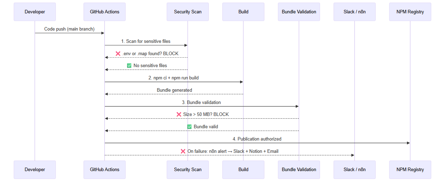
Task: Click the bottom Bundle Validation participant box
Action: click(299, 170)
